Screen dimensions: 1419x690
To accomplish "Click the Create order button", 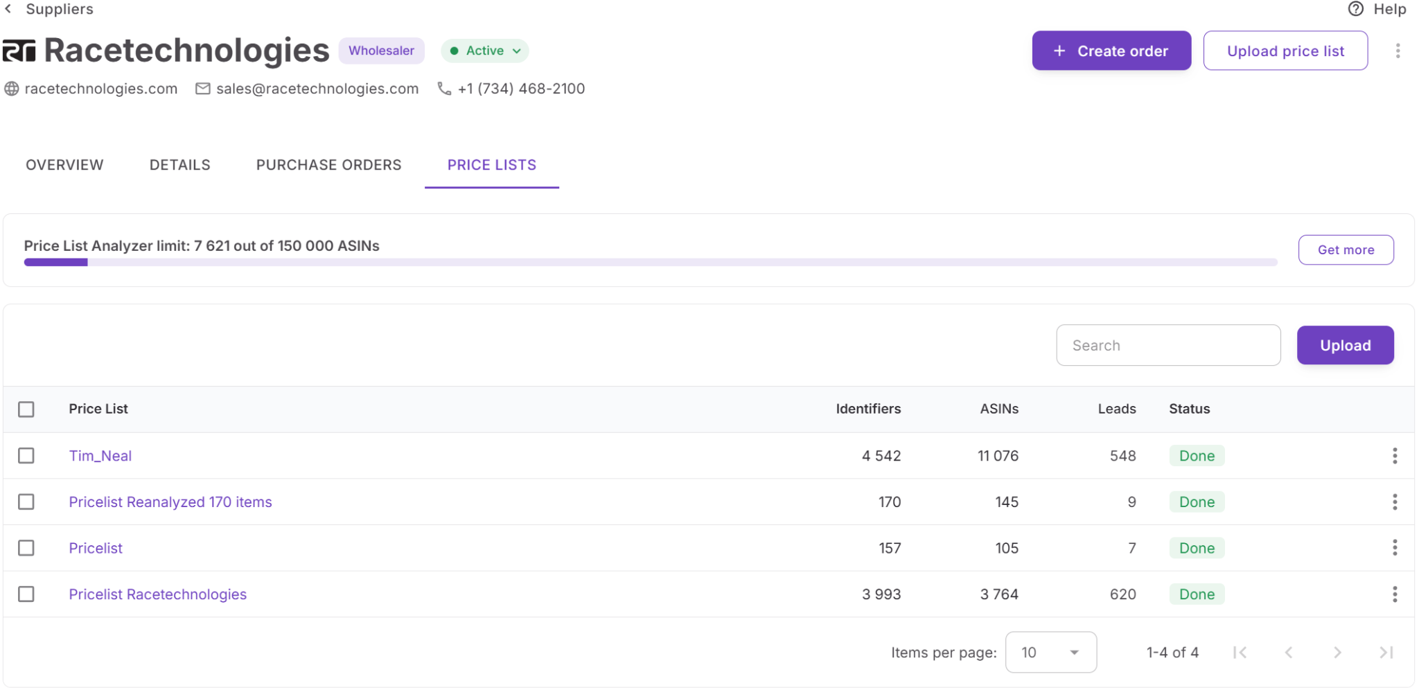I will (1111, 51).
